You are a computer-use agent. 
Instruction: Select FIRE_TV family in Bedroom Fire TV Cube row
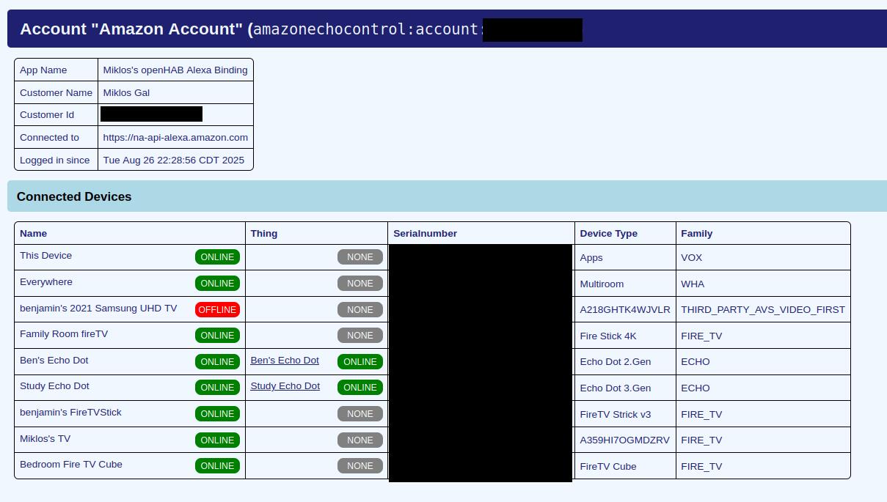[701, 466]
